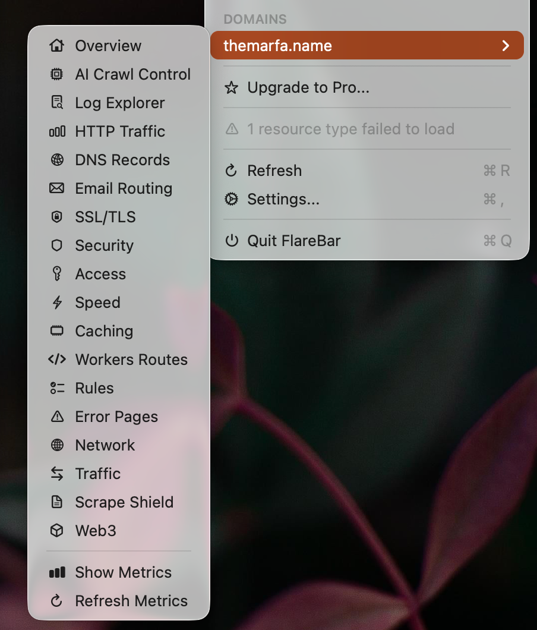Click the SSL/TLS shield lock icon
This screenshot has width=537, height=630.
[x=57, y=217]
